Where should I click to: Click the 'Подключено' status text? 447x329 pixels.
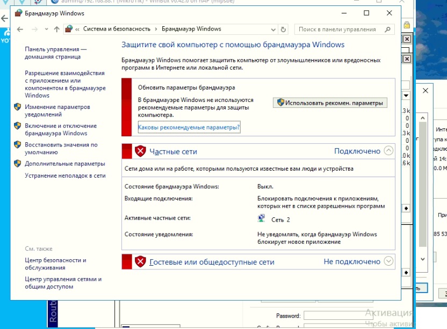pos(357,151)
